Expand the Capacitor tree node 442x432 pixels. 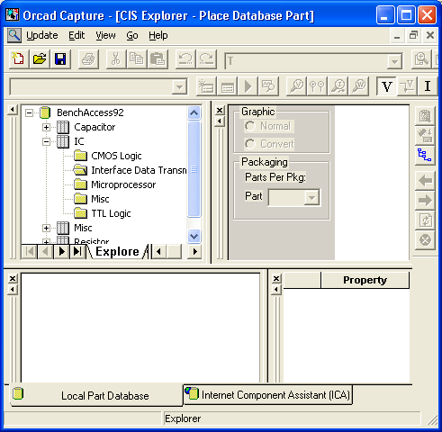click(46, 127)
